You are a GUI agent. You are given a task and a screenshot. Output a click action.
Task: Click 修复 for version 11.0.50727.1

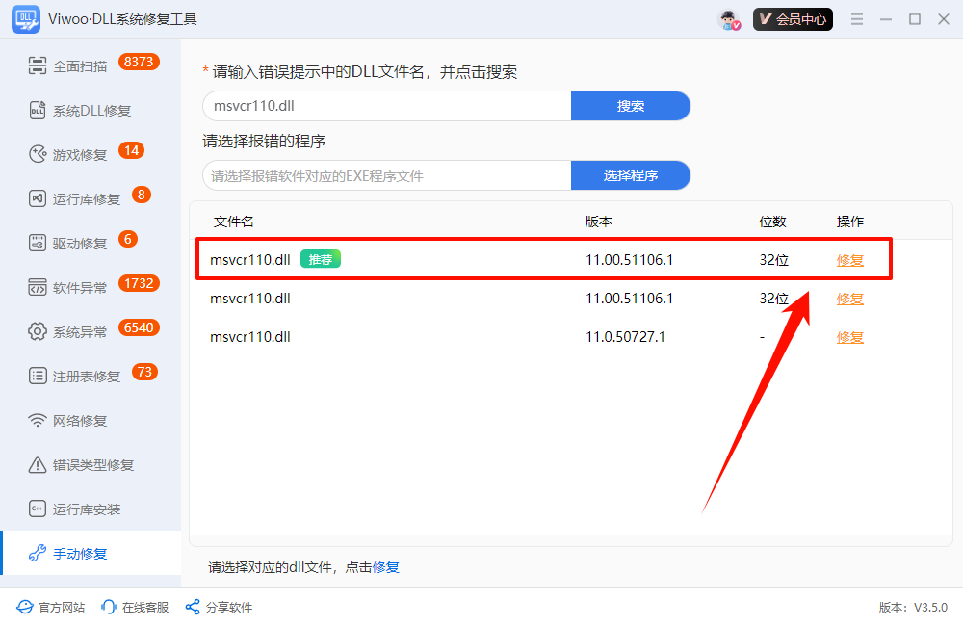click(850, 337)
